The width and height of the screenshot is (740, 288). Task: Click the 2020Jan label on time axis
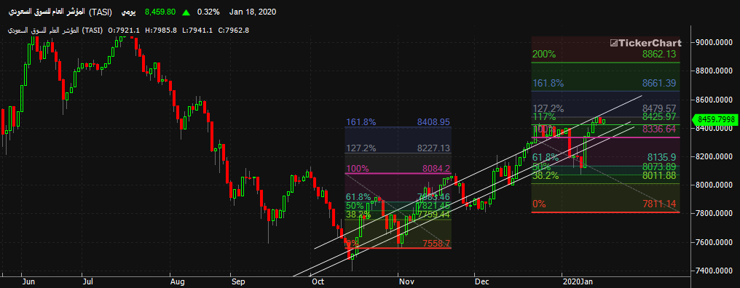coord(578,282)
